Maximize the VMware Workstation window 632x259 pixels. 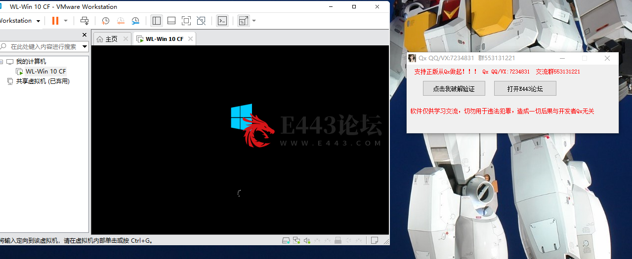pos(354,7)
